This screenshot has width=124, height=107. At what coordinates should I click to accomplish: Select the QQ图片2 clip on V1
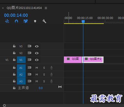[93, 60]
